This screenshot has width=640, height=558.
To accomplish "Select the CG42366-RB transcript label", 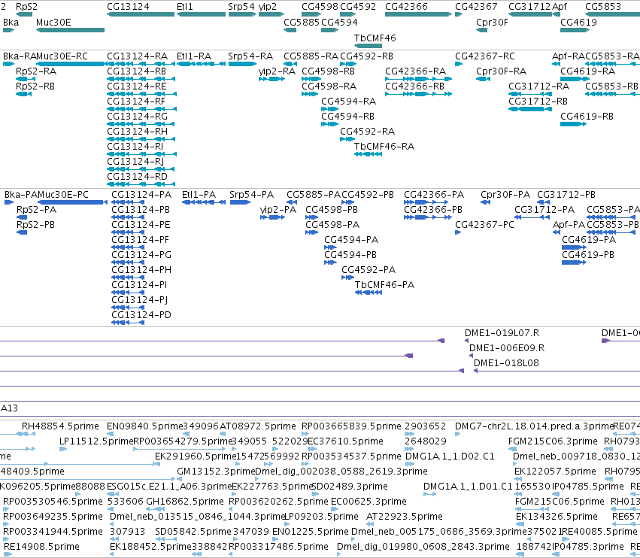I will pyautogui.click(x=414, y=86).
